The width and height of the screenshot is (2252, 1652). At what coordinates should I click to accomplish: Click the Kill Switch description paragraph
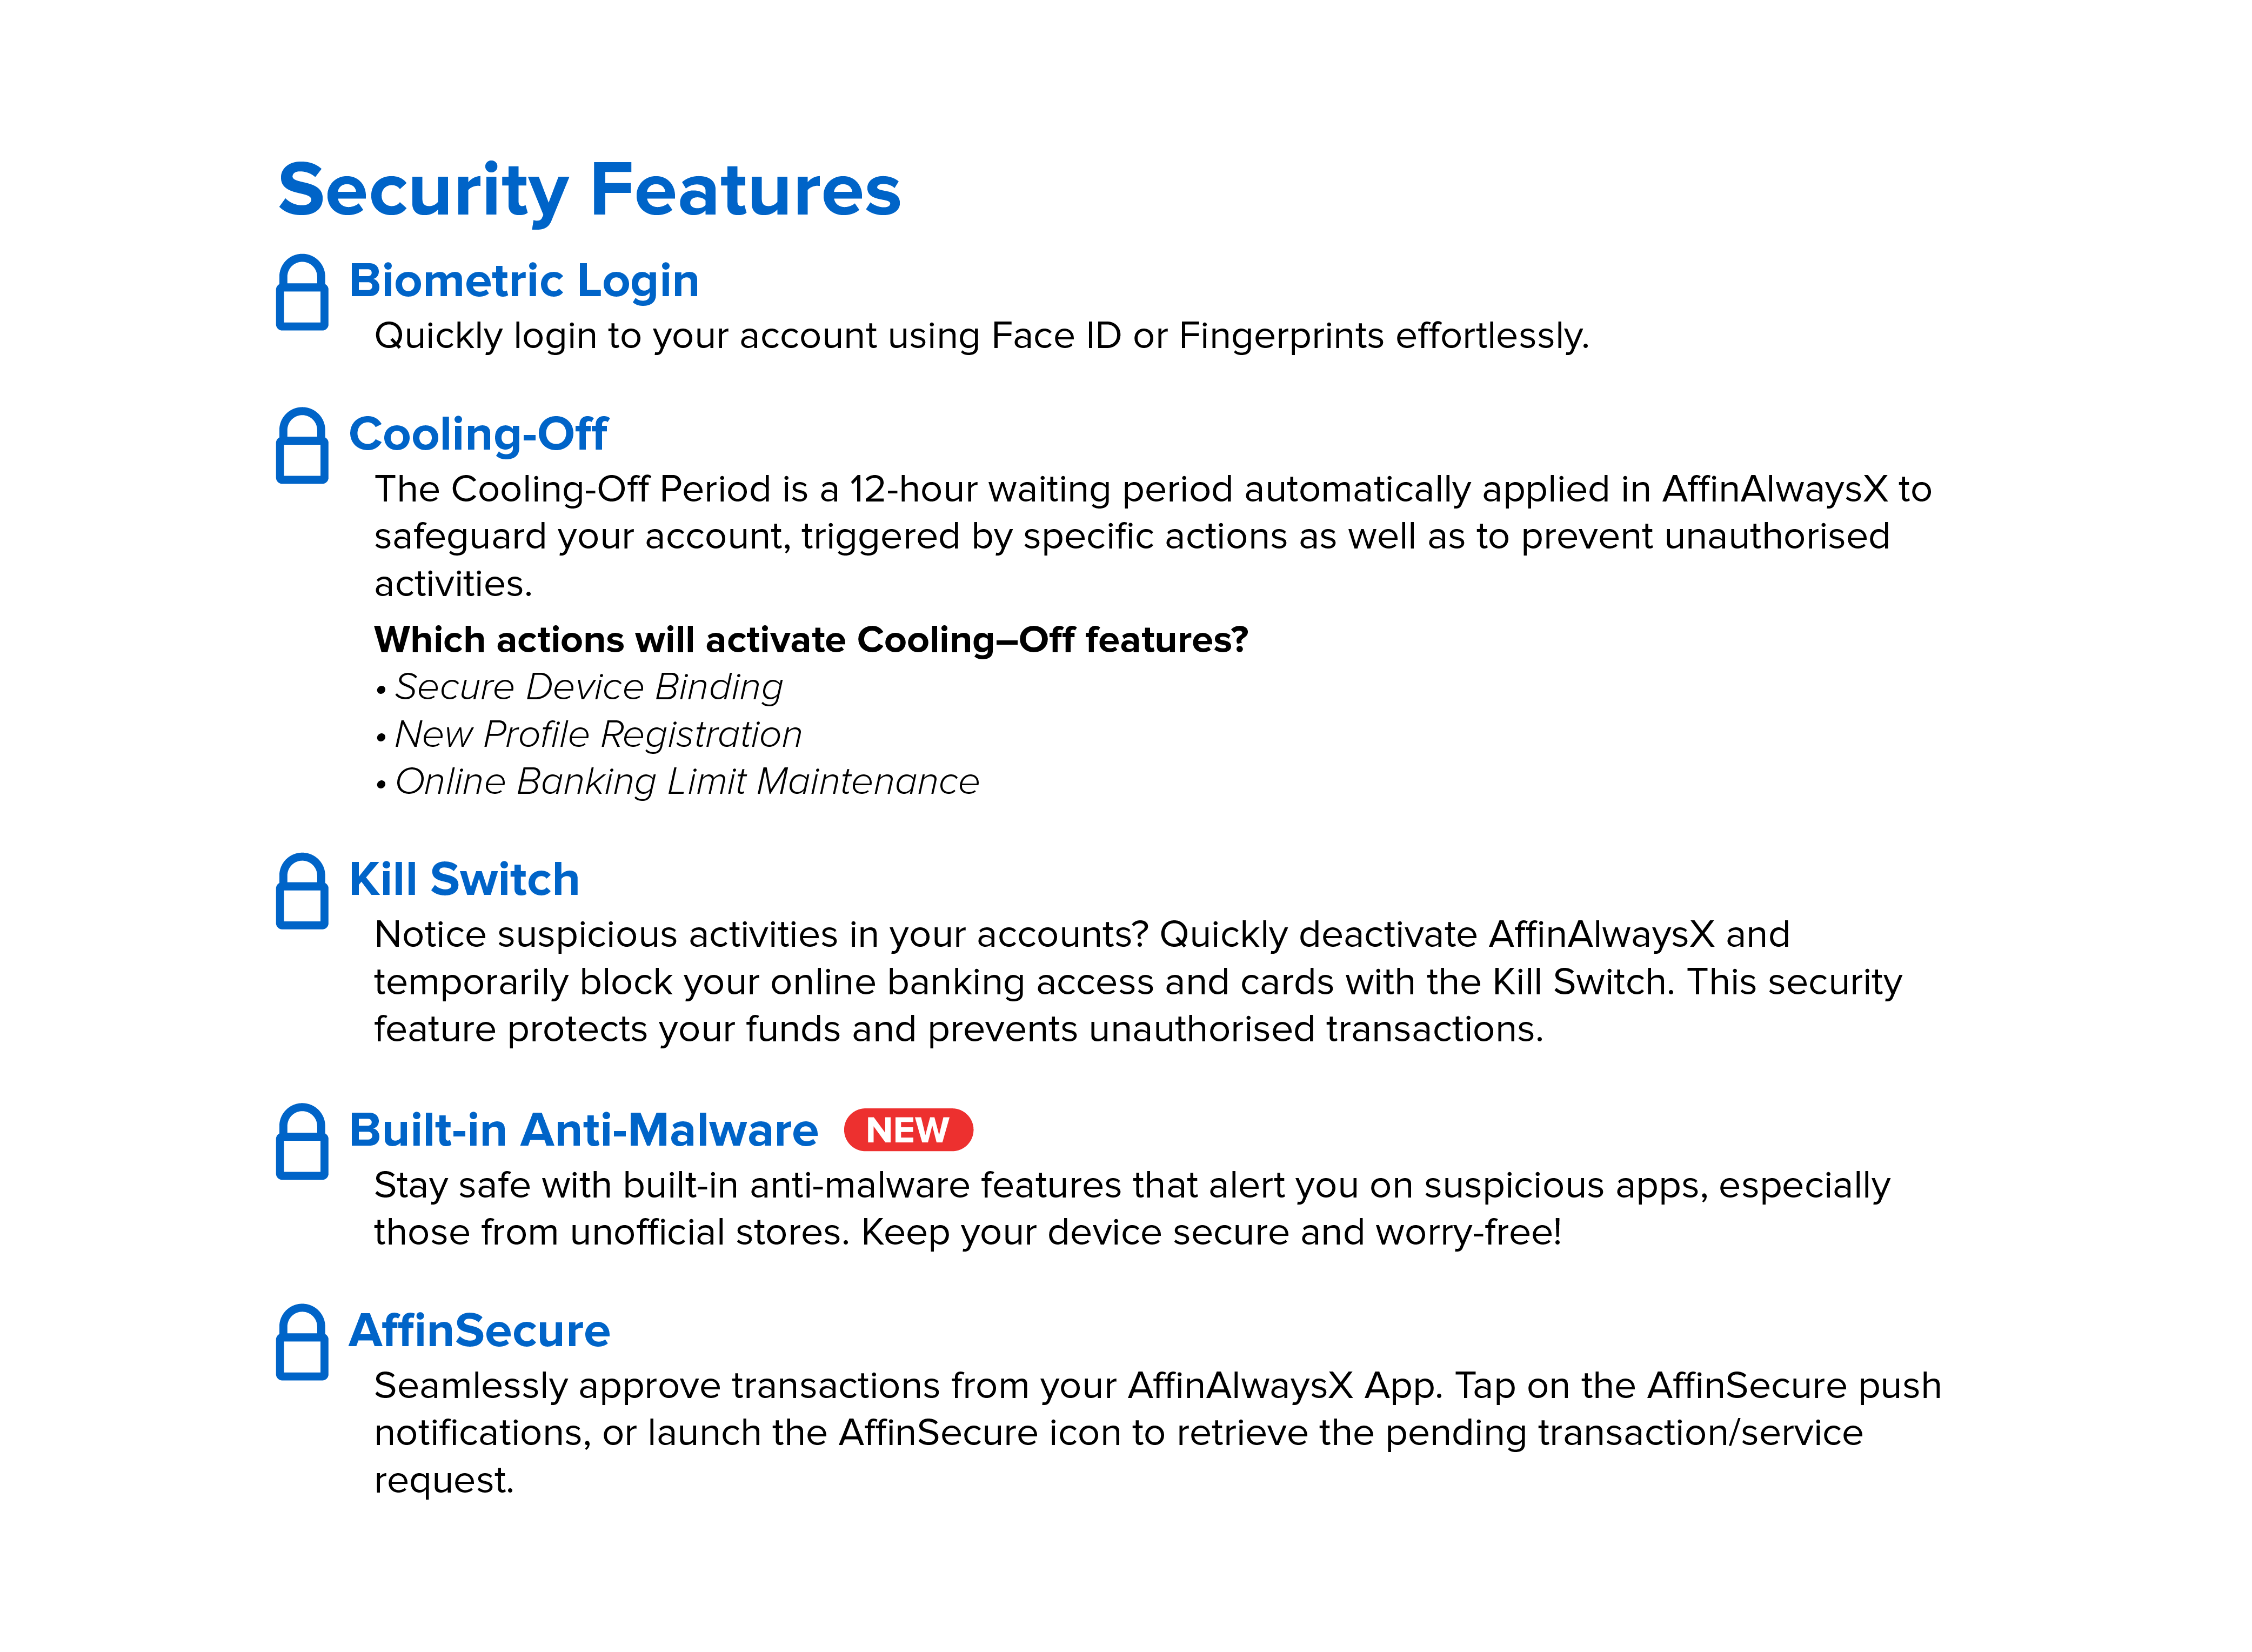(1138, 982)
